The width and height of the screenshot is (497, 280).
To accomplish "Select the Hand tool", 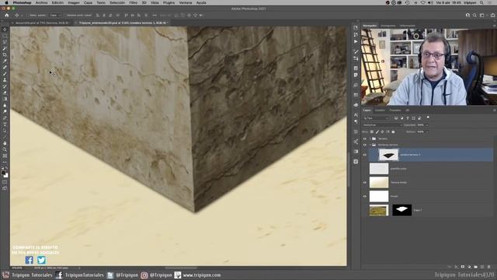I will pos(5,143).
